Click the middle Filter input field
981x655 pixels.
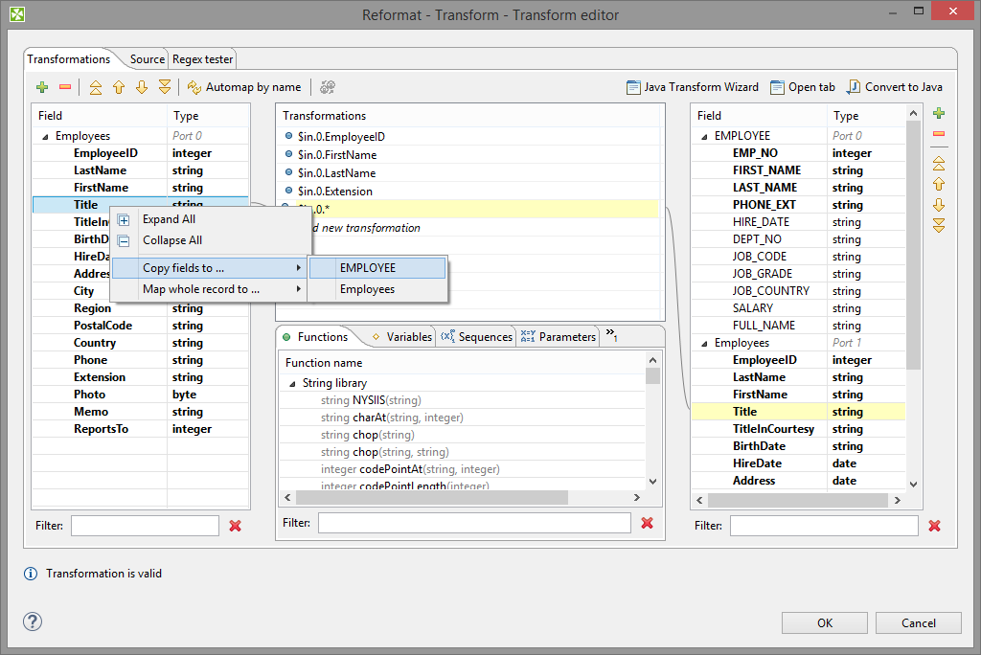click(x=474, y=523)
